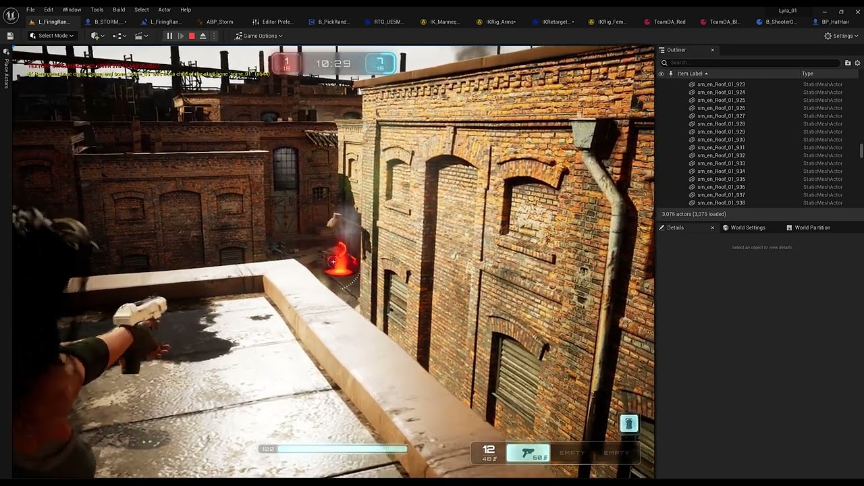Open the Blueprints toolbar dropdown

(120, 36)
